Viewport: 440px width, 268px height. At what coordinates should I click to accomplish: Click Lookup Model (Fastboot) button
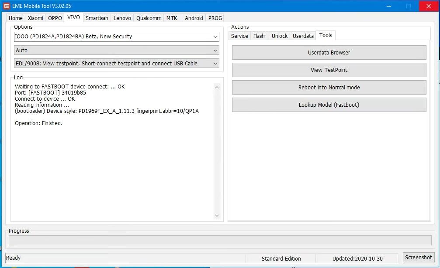[x=329, y=105]
